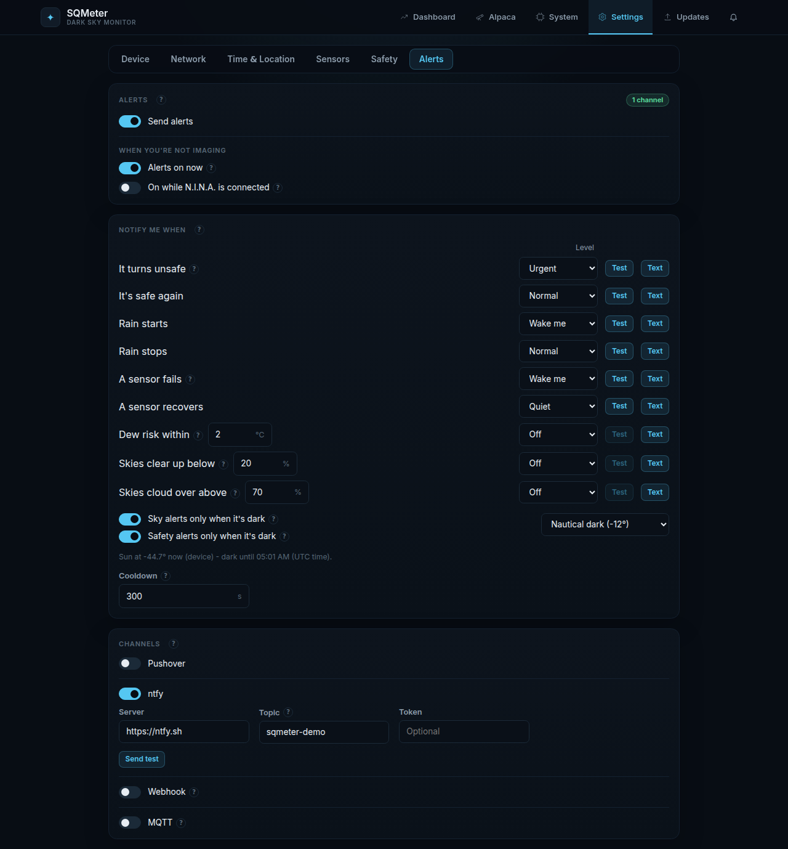
Task: Click Text button for It's safe again
Action: click(x=655, y=296)
